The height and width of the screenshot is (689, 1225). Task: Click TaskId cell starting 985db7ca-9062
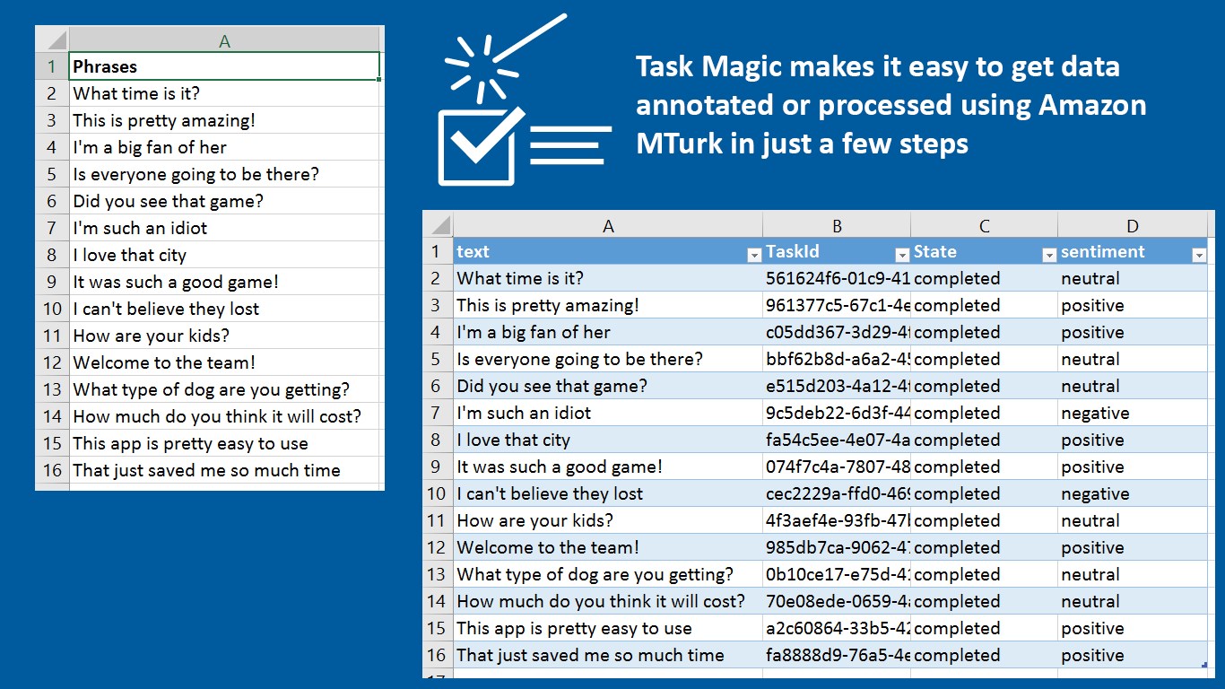pyautogui.click(x=837, y=547)
